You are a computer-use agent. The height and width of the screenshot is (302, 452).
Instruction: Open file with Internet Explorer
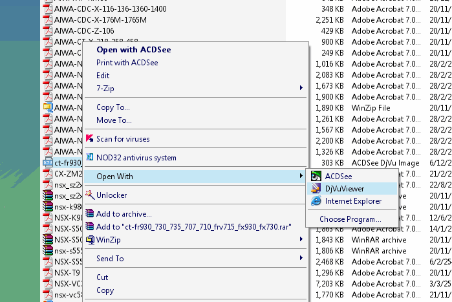pyautogui.click(x=354, y=201)
